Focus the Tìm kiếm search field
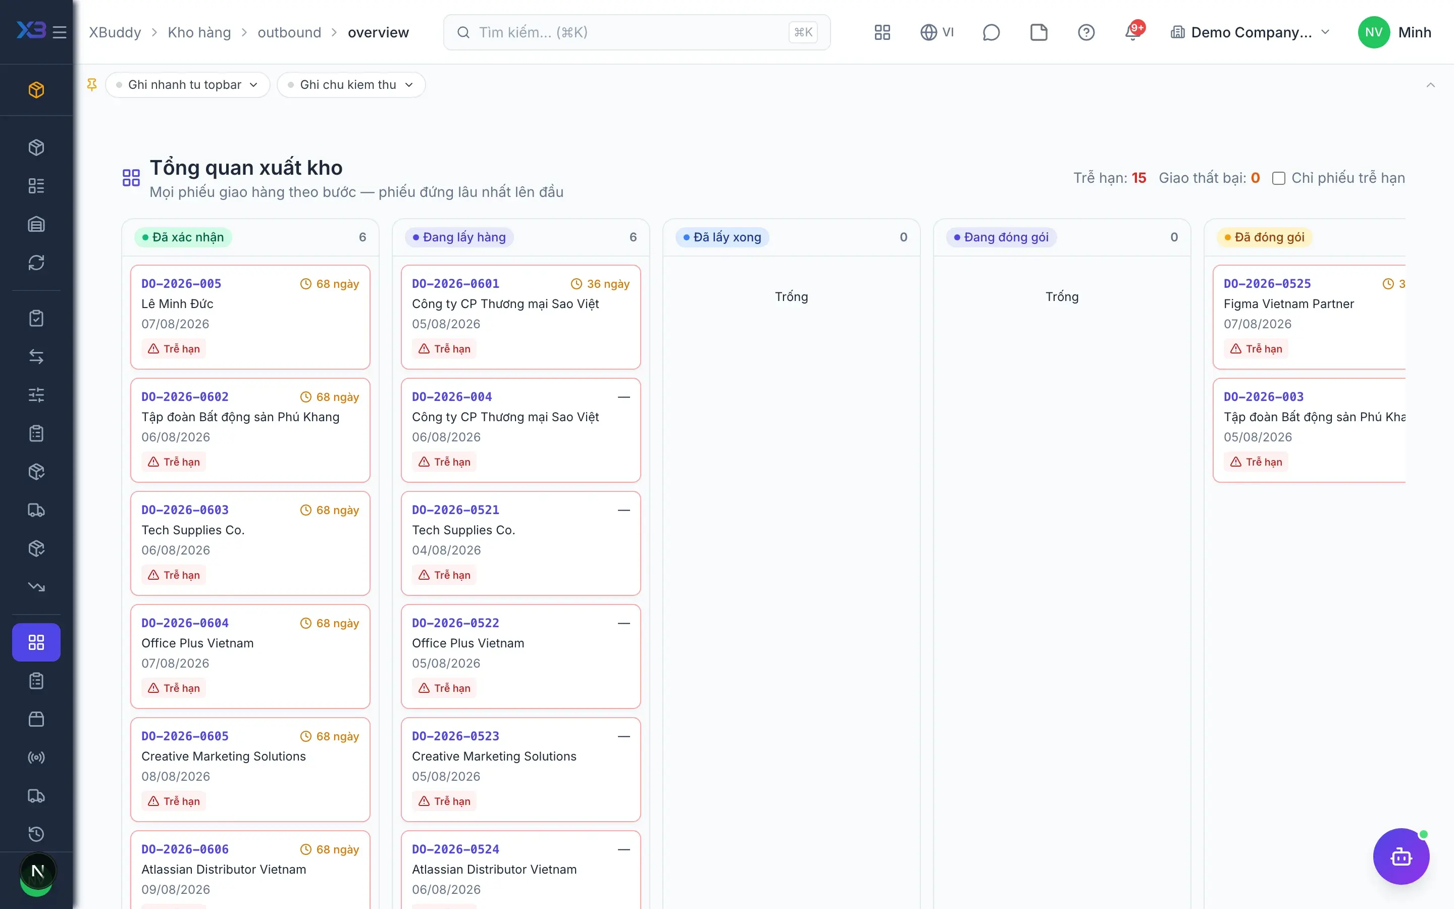Image resolution: width=1454 pixels, height=909 pixels. [x=637, y=32]
